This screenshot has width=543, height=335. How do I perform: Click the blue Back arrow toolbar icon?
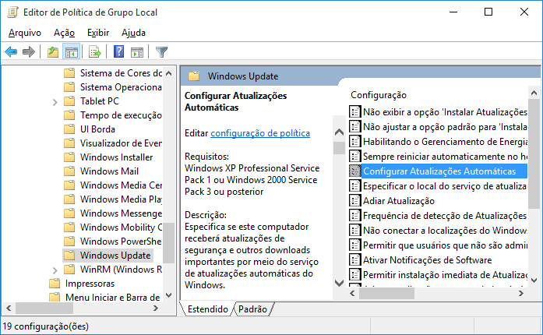tap(11, 52)
